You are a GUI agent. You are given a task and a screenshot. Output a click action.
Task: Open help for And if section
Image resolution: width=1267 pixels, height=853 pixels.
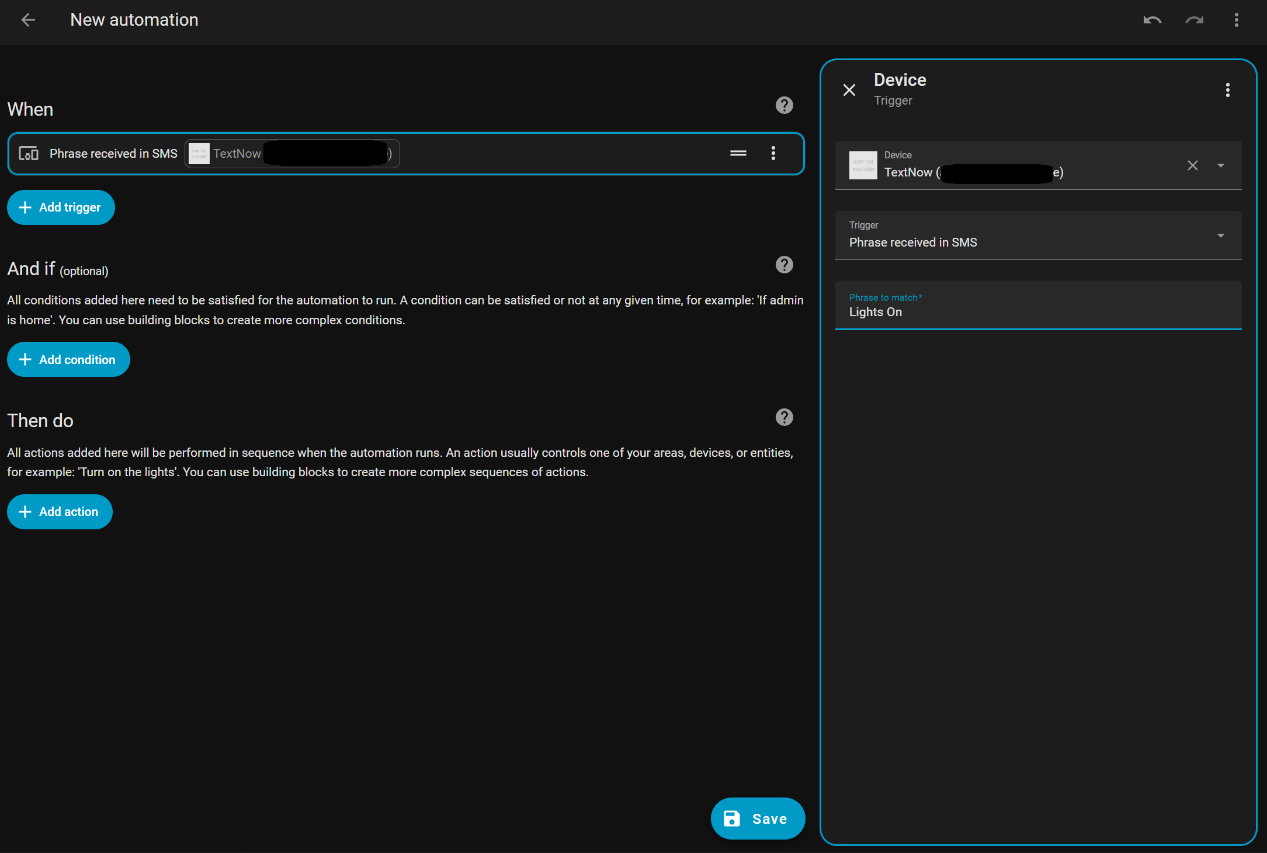785,265
